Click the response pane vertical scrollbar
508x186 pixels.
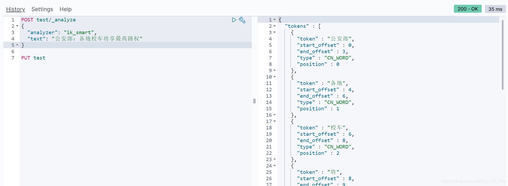point(503,55)
